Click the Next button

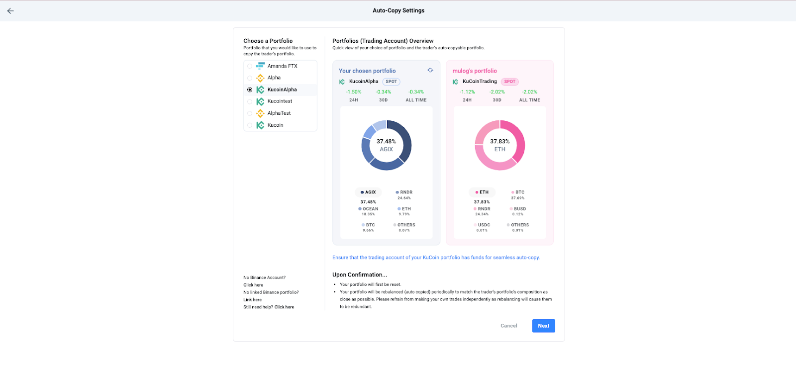[x=544, y=326]
